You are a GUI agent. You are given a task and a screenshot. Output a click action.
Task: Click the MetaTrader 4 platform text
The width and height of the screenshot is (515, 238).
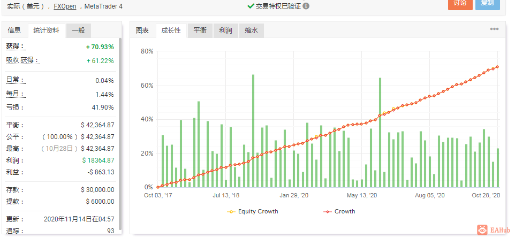coord(103,6)
